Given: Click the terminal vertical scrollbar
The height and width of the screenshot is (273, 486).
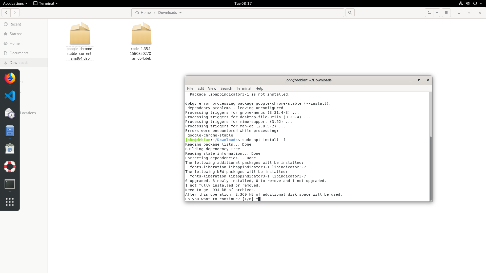Looking at the screenshot, I should 431,168.
